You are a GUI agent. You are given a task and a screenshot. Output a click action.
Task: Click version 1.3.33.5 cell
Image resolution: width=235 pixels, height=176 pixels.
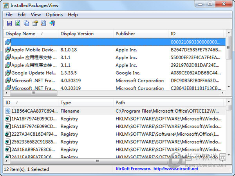click(x=69, y=73)
